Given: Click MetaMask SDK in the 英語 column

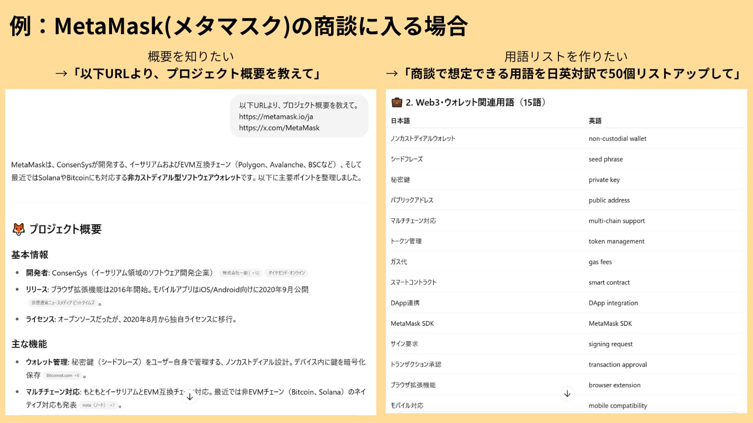Looking at the screenshot, I should click(x=610, y=323).
